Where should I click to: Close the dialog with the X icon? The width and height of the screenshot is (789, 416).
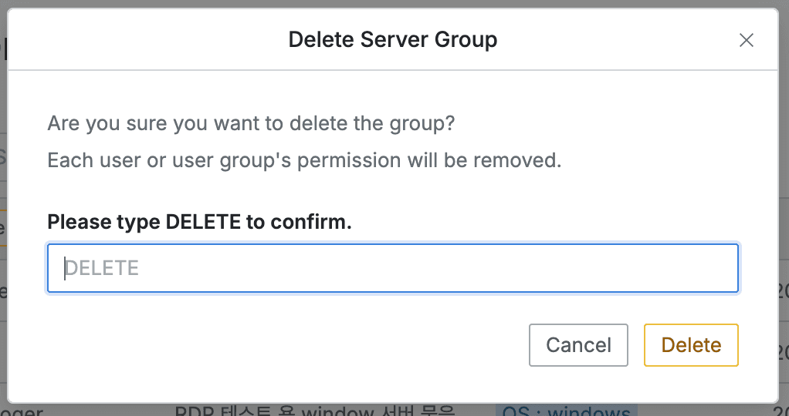(x=746, y=41)
